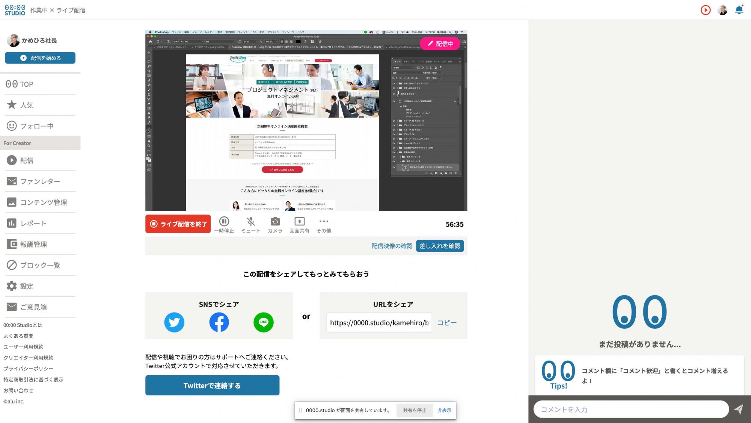Viewport: 751px width, 423px height.
Task: Open レポート menu item
Action: 40,223
